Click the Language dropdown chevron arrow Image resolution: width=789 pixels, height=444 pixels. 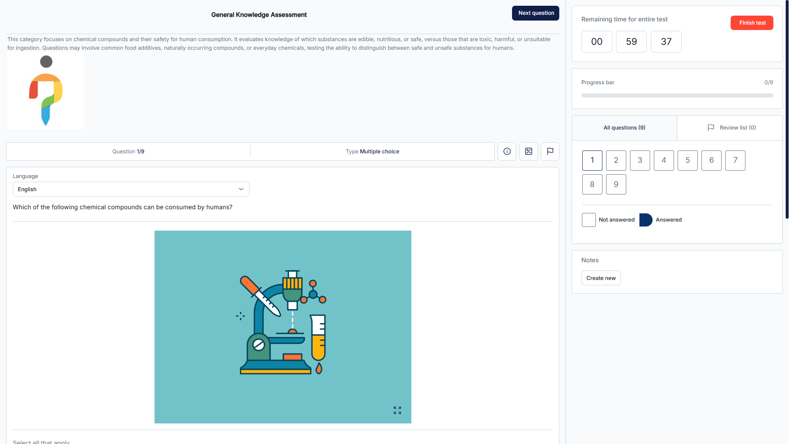pos(241,189)
